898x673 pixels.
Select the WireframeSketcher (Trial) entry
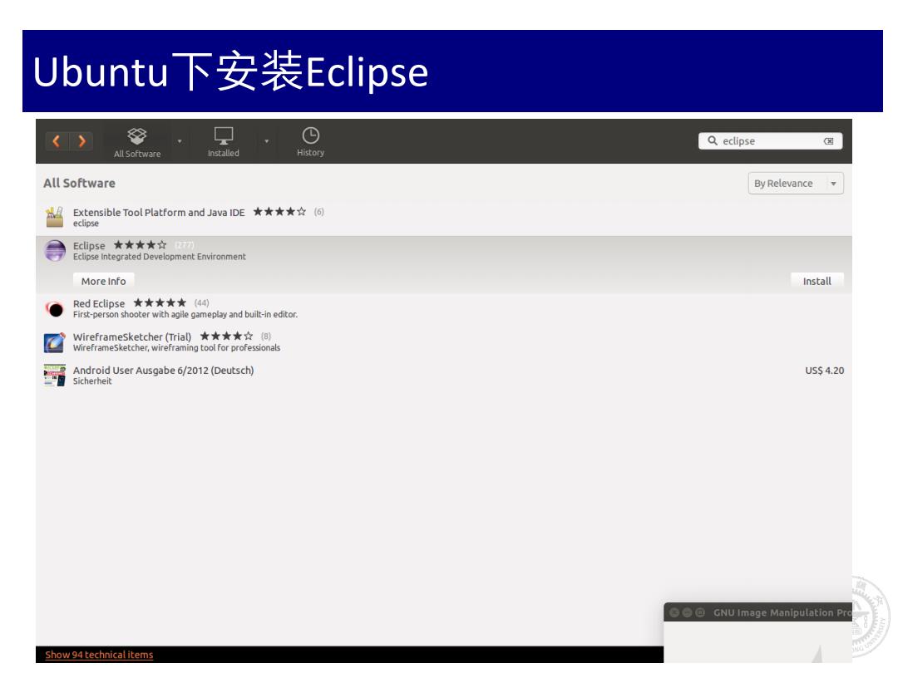click(444, 341)
